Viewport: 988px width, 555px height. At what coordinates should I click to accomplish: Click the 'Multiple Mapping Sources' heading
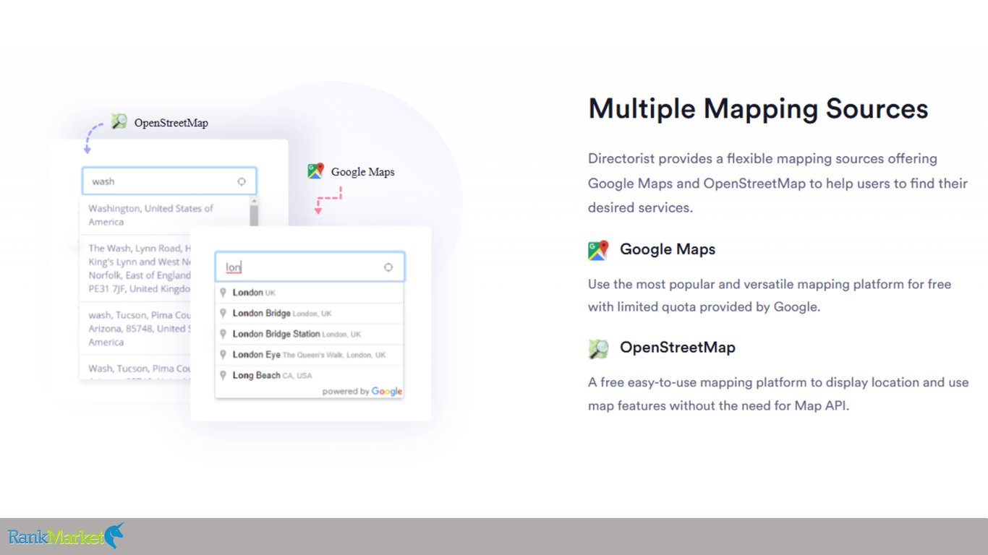(x=758, y=109)
